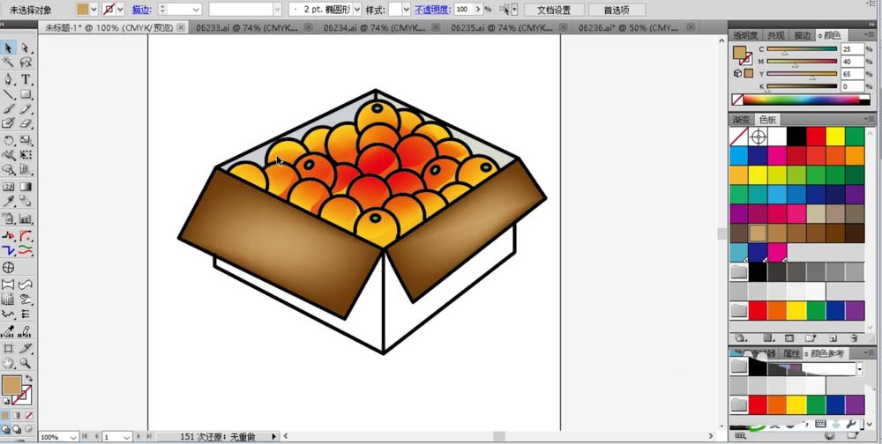Open the 外观 (Appearance) panel tab
This screenshot has width=882, height=444.
pyautogui.click(x=775, y=35)
